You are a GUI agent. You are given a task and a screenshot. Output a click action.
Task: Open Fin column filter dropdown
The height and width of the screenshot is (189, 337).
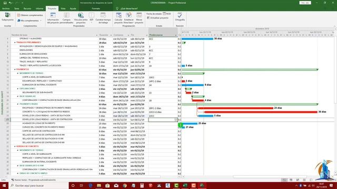(x=147, y=35)
